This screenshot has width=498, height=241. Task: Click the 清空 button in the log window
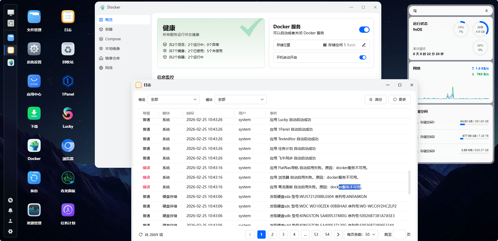(375, 99)
